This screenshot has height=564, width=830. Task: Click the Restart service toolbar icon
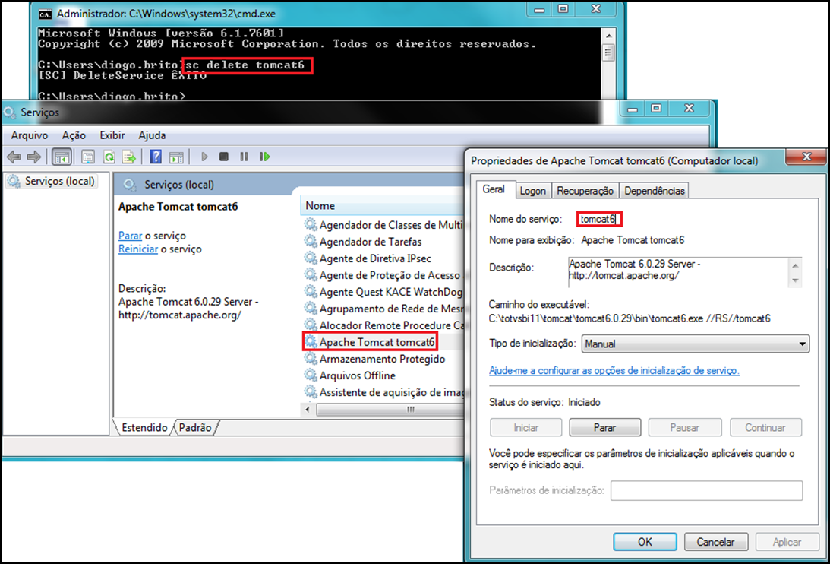(x=265, y=157)
